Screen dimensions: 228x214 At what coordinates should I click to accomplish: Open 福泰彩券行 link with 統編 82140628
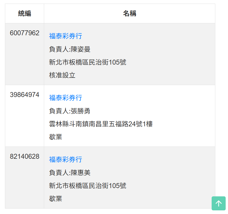(65, 160)
